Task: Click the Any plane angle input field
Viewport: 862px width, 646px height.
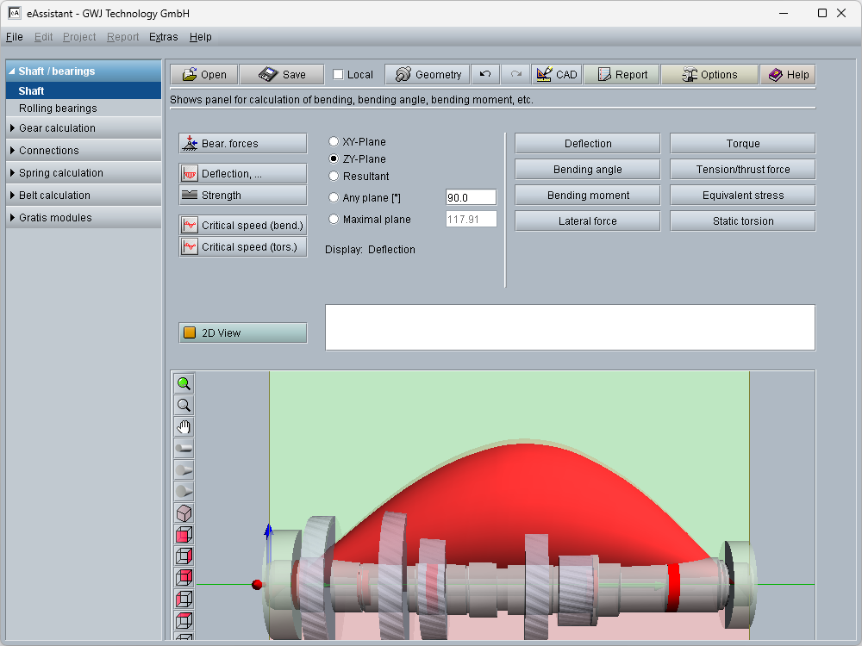Action: 471,198
